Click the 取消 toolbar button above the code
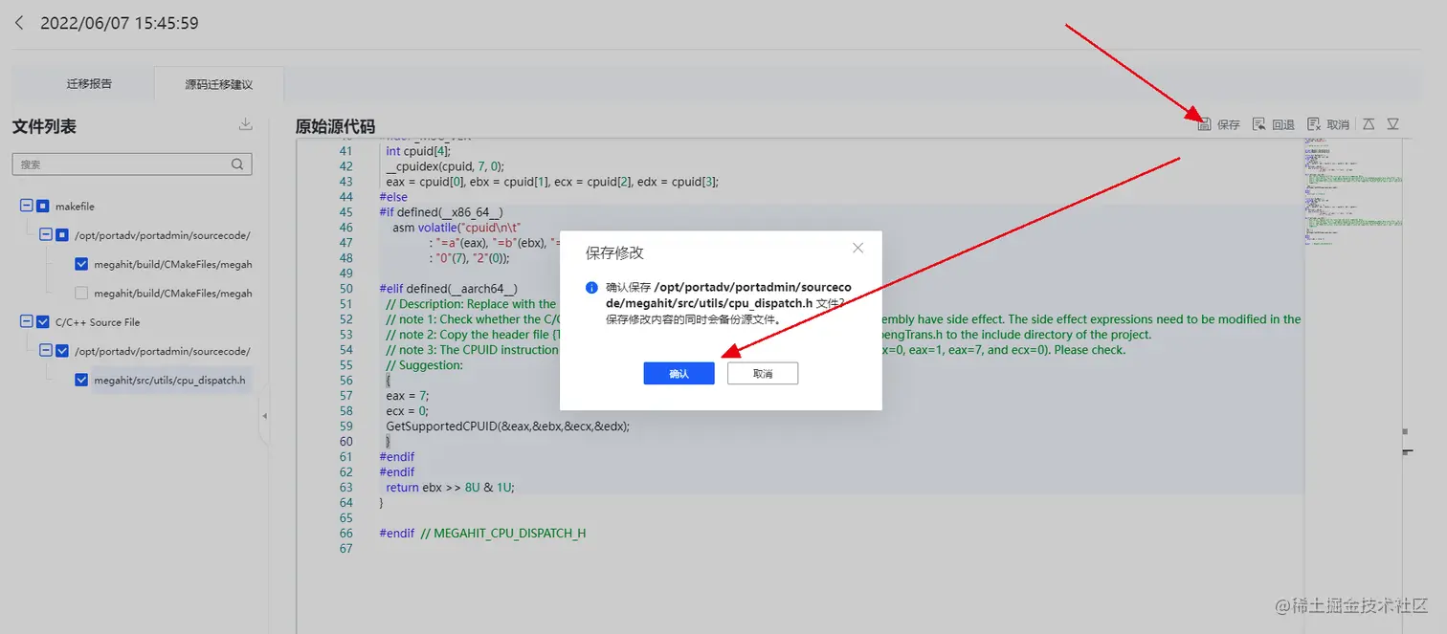This screenshot has height=634, width=1447. coord(1328,124)
